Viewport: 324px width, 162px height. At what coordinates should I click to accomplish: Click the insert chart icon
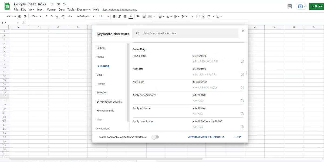coord(203,16)
